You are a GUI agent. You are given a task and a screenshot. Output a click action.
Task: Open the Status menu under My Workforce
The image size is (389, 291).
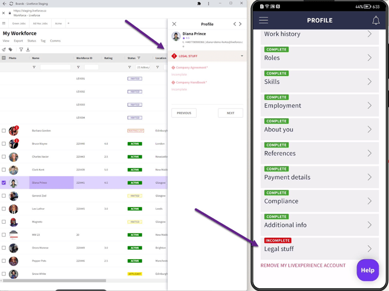coord(32,41)
